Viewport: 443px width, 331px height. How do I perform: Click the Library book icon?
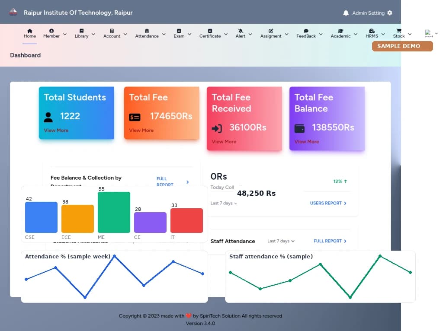81,31
